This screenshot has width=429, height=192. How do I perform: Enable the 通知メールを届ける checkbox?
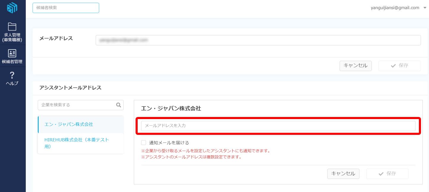(144, 143)
